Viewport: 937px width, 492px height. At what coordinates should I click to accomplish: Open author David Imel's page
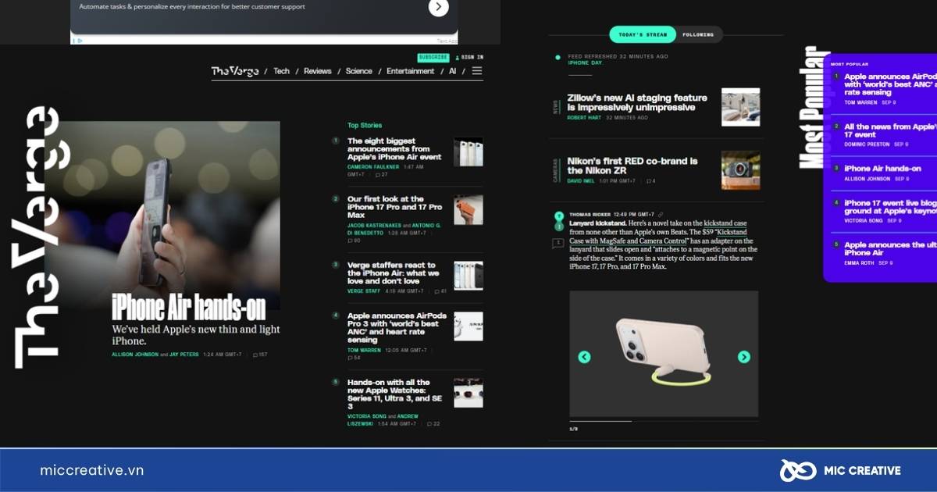582,181
